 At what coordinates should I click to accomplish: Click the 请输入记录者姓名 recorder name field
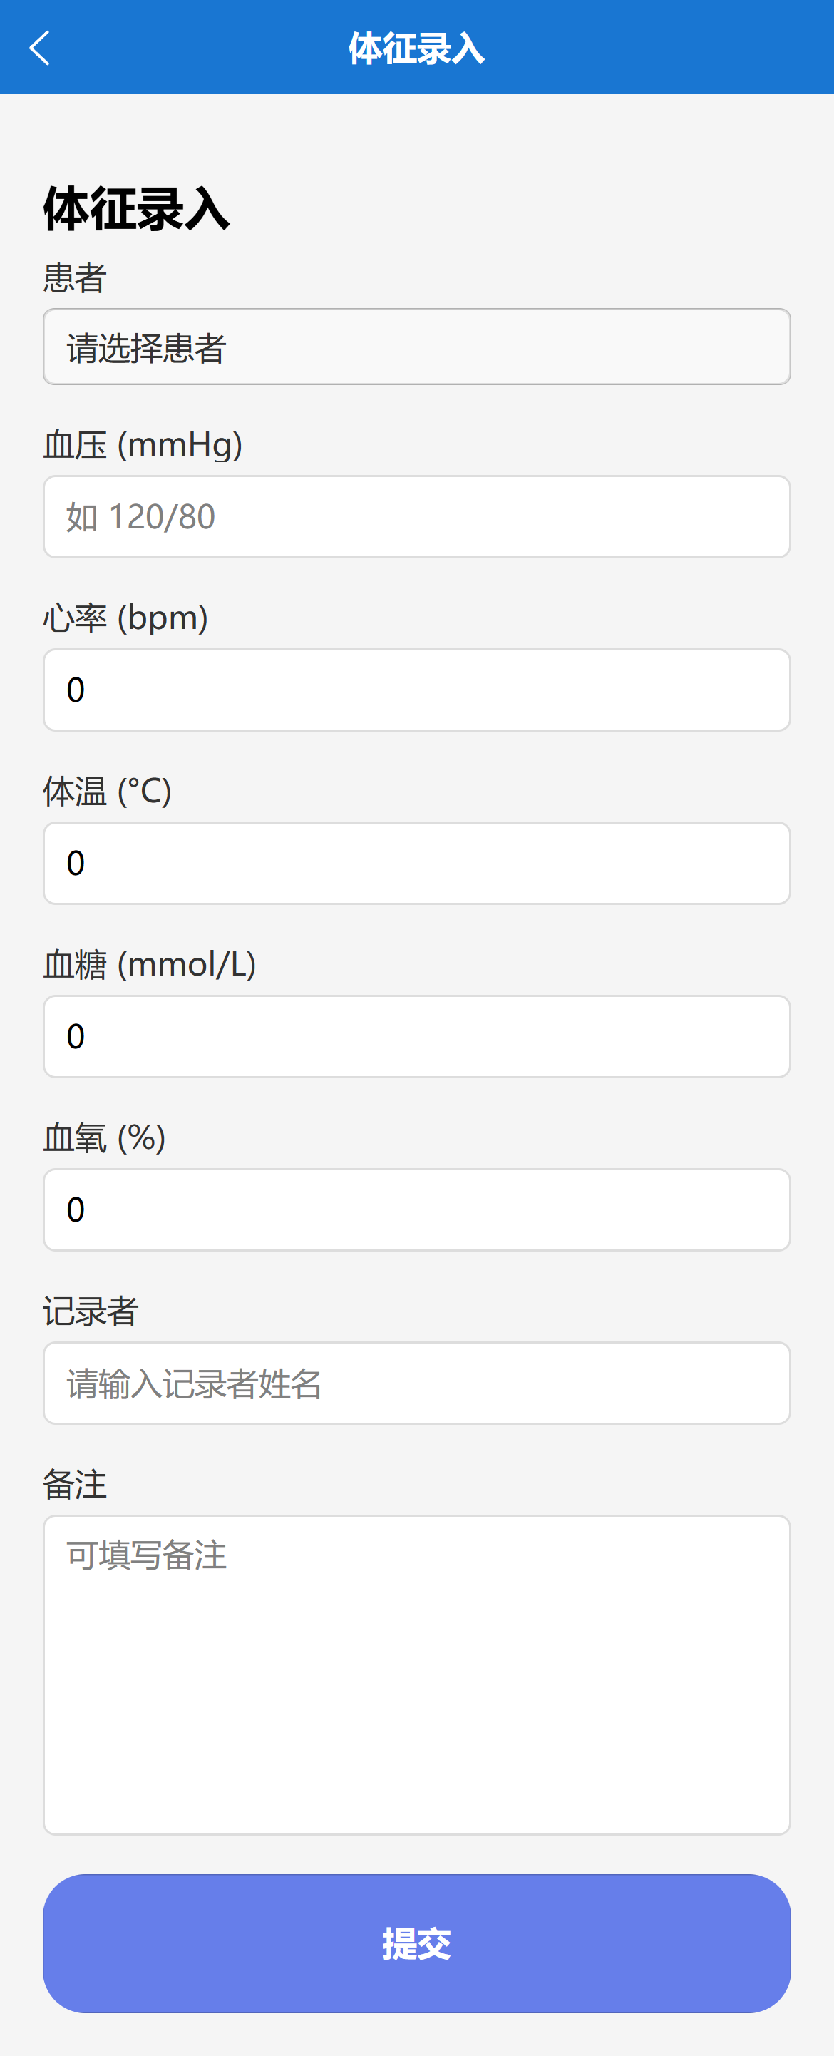(x=416, y=1384)
